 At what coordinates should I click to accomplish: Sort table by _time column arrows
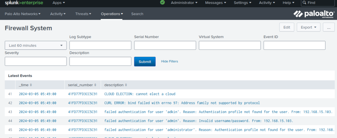[x=31, y=85]
